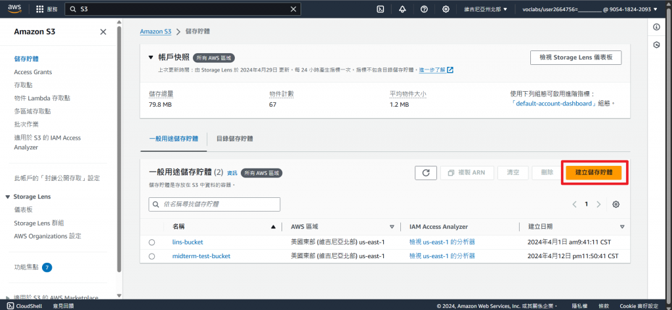672x310 pixels.
Task: Open 適用於 S3 的 IAM Access Analyzer
Action: click(47, 143)
